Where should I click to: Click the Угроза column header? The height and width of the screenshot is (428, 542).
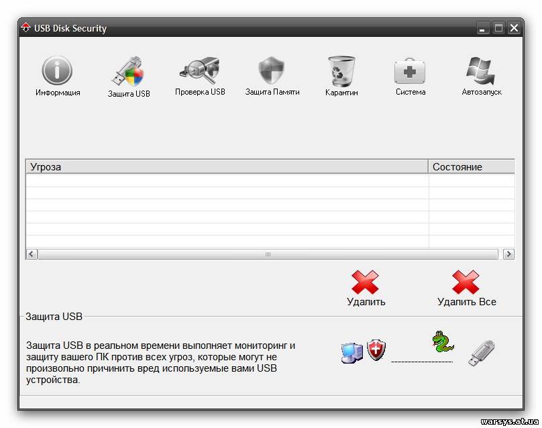point(227,166)
